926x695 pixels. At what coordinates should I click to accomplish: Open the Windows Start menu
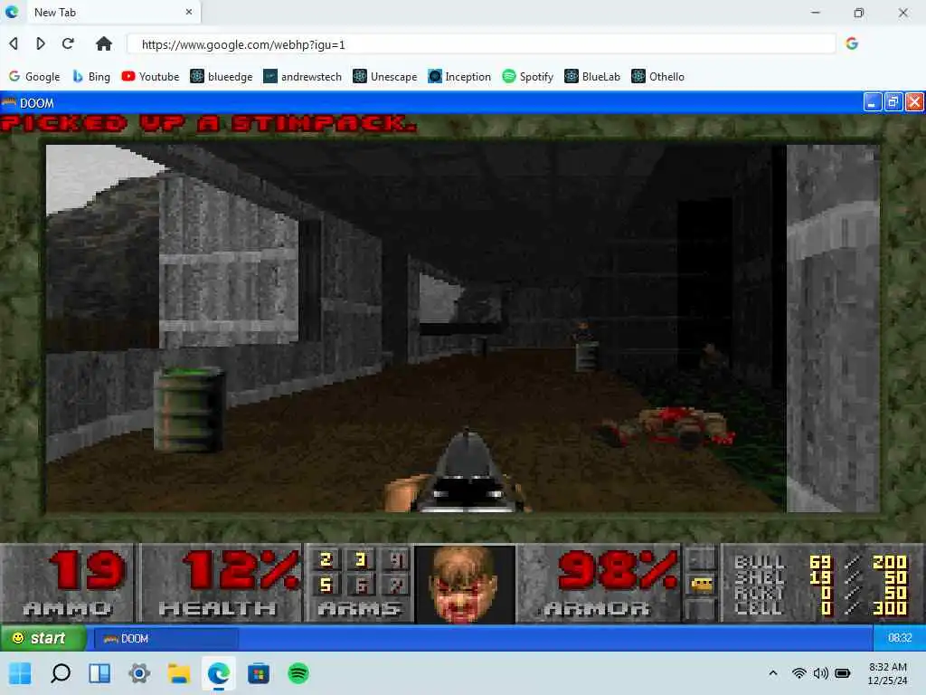[20, 673]
